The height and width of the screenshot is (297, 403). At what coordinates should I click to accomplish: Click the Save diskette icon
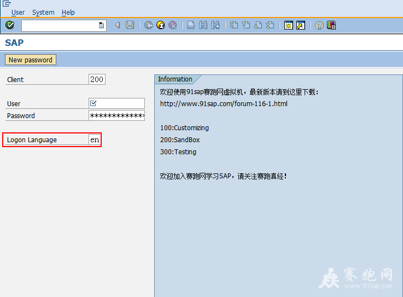click(130, 25)
